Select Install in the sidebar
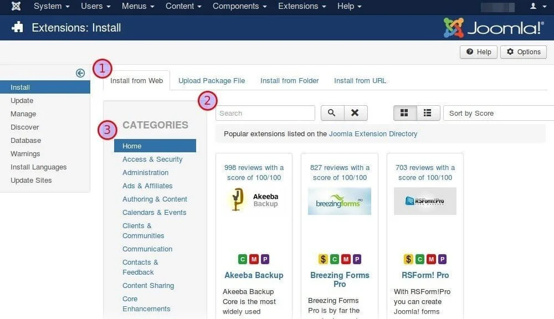This screenshot has height=319, width=554. point(45,88)
